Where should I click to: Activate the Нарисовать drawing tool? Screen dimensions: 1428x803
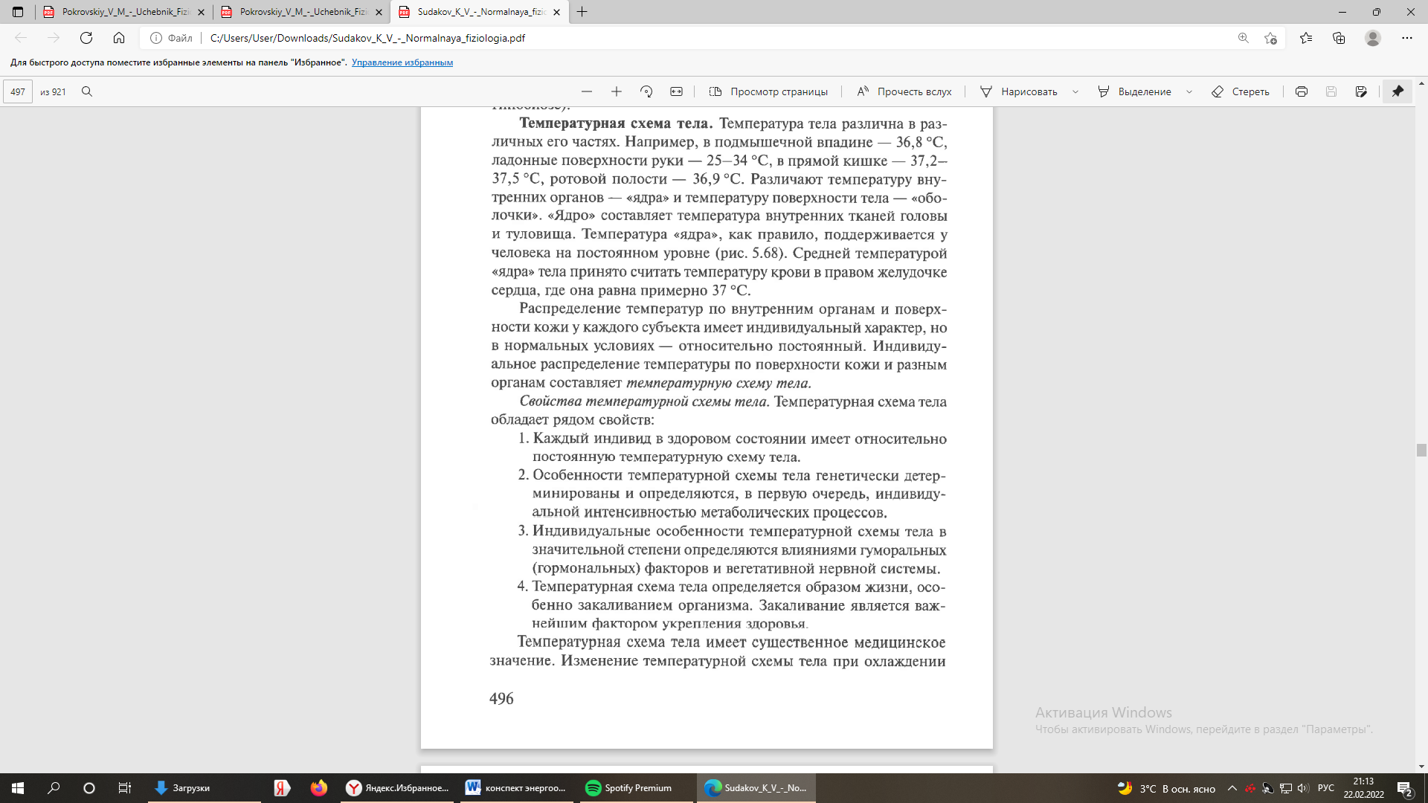click(x=1019, y=91)
